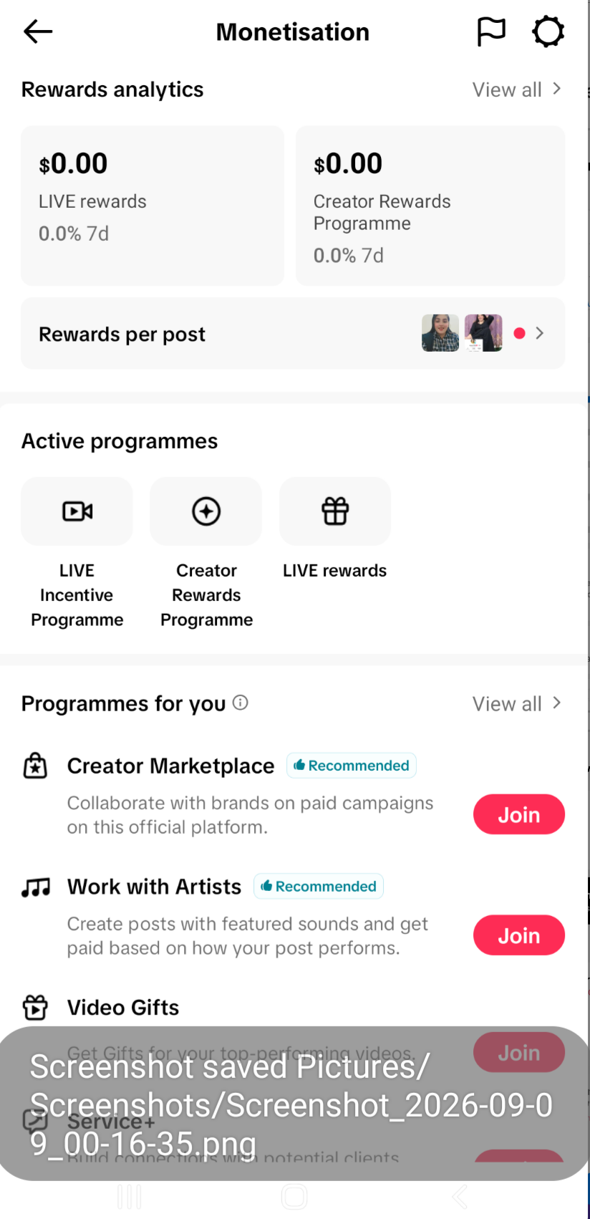
Task: Open second post thumbnail in Rewards per post
Action: 483,333
